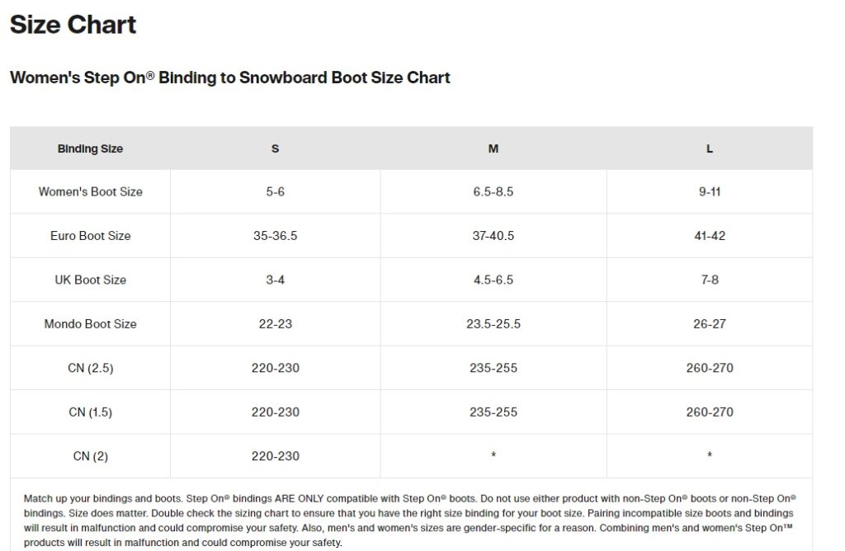Click the 4.5-6.5 UK size cell
Viewport: 845px width, 551px height.
(493, 280)
